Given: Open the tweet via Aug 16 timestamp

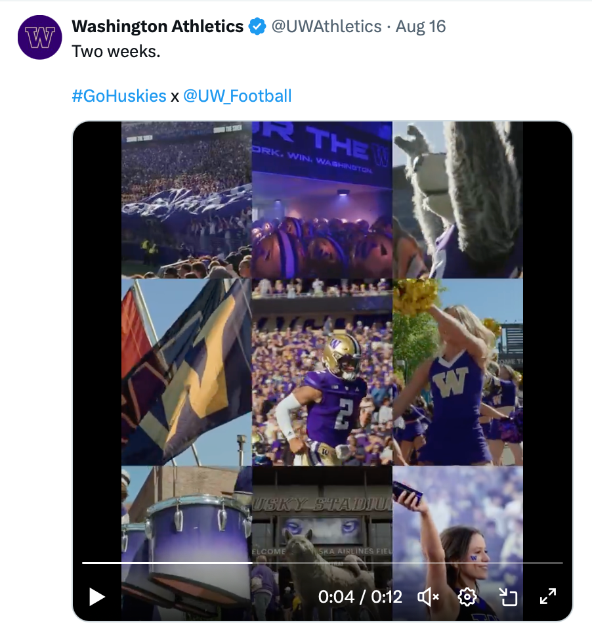Looking at the screenshot, I should pos(421,26).
